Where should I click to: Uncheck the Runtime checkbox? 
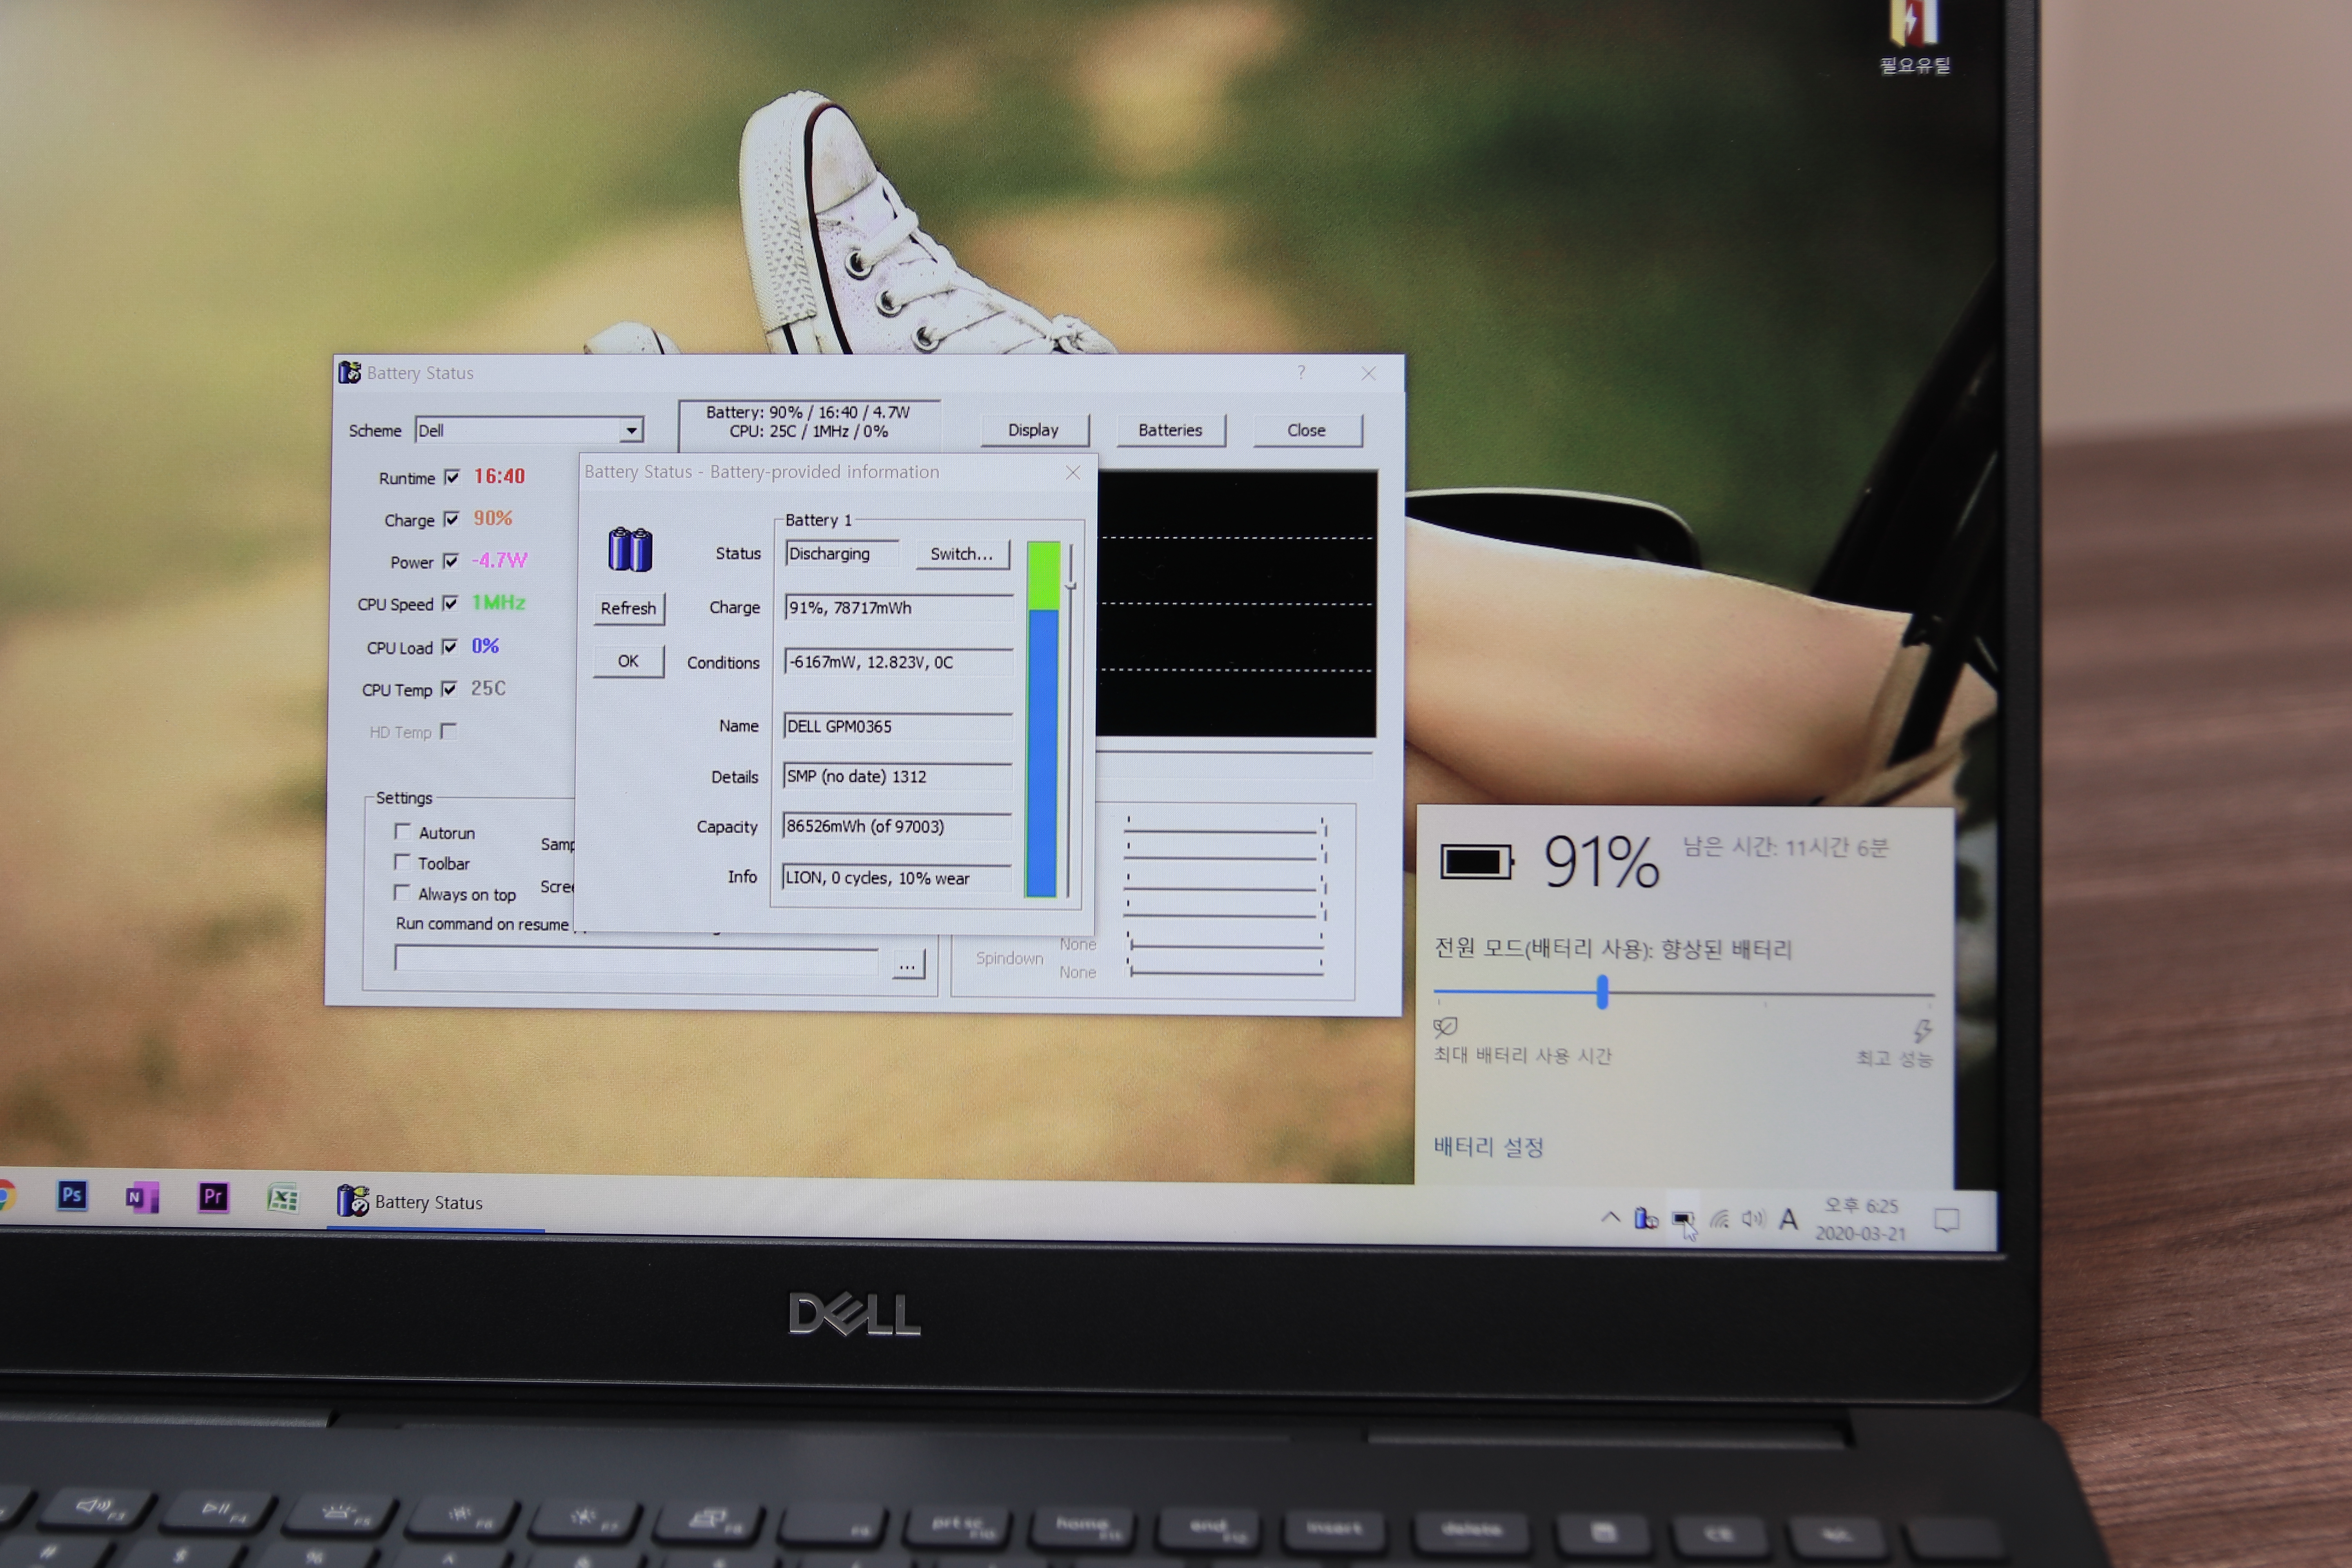[x=452, y=477]
